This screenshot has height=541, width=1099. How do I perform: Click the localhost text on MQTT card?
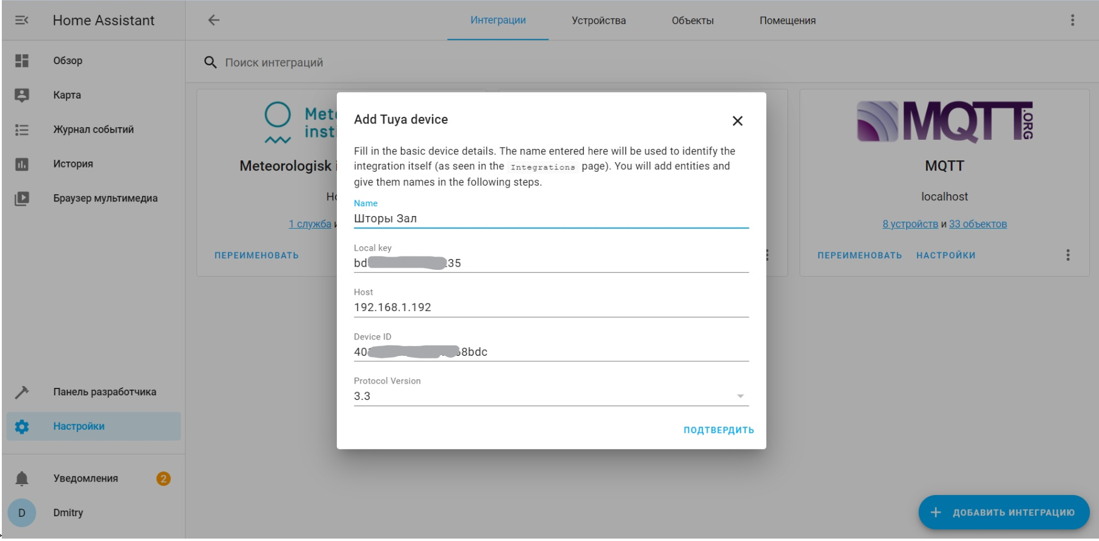(x=944, y=197)
